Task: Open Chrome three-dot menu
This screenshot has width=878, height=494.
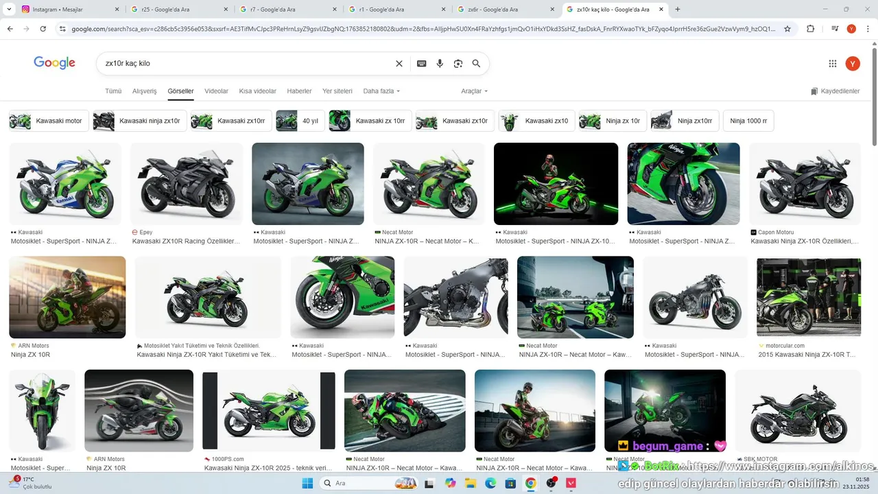Action: point(868,29)
